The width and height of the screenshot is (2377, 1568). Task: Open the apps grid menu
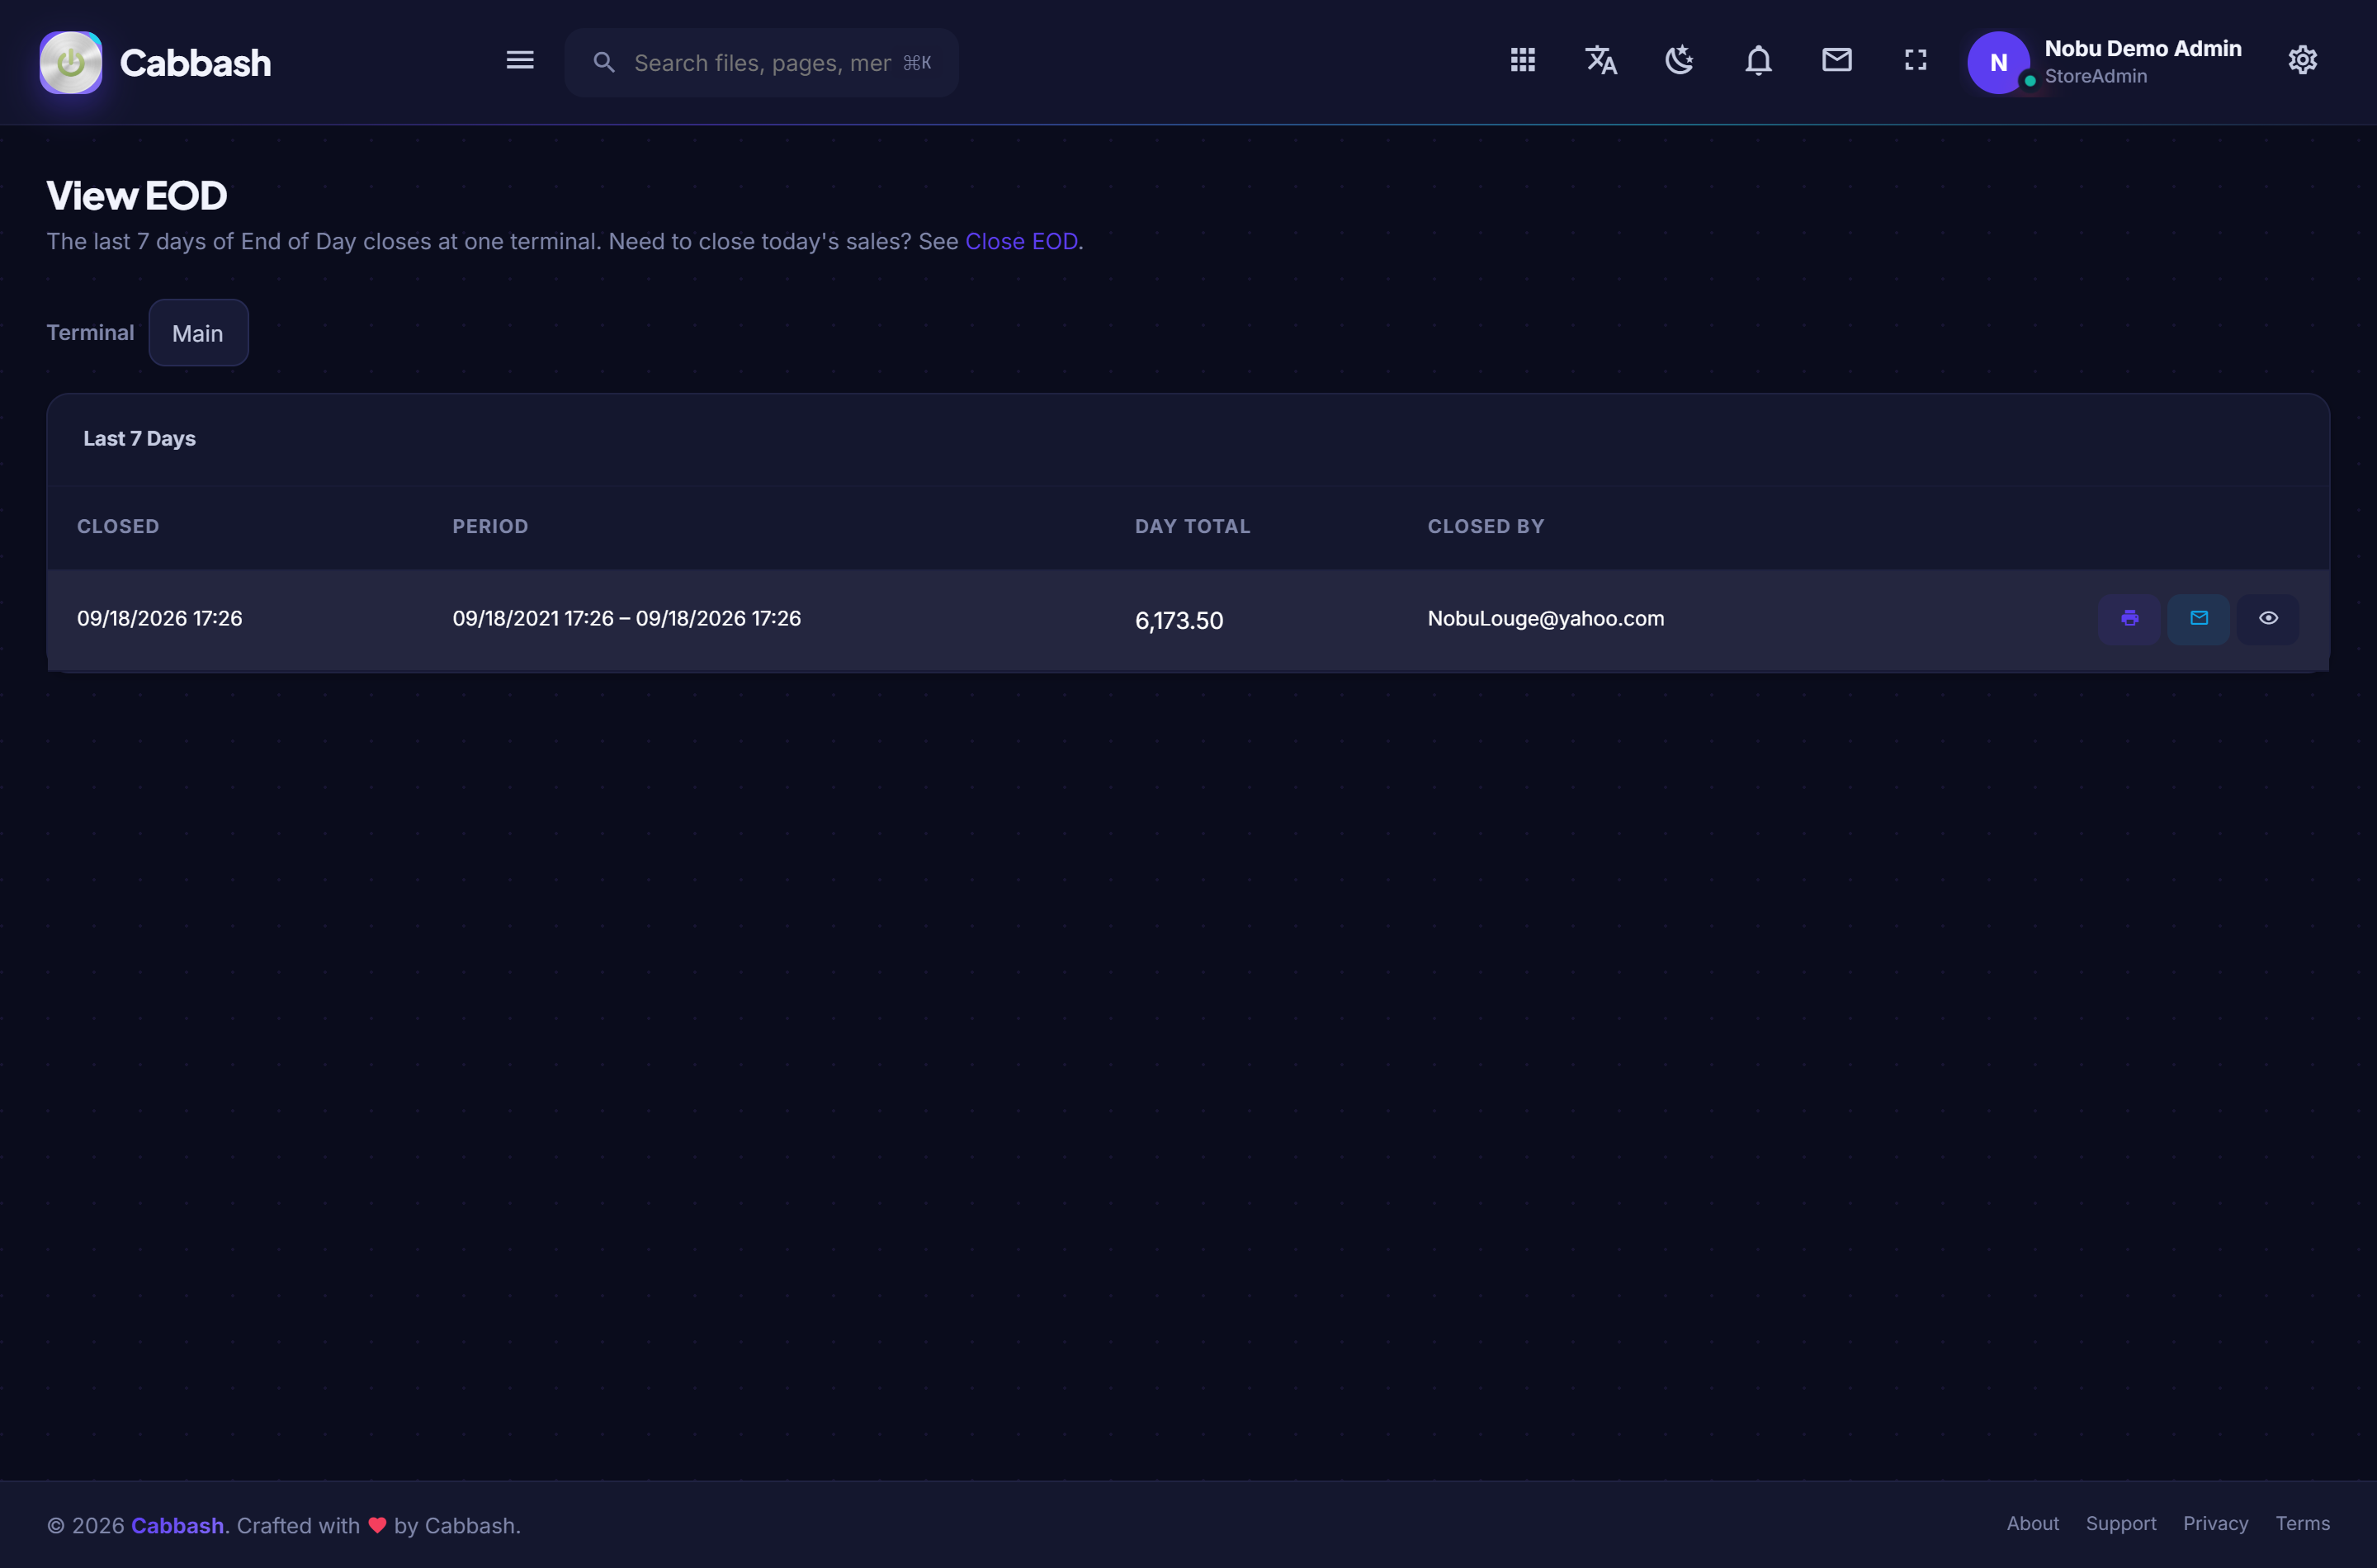coord(1522,60)
